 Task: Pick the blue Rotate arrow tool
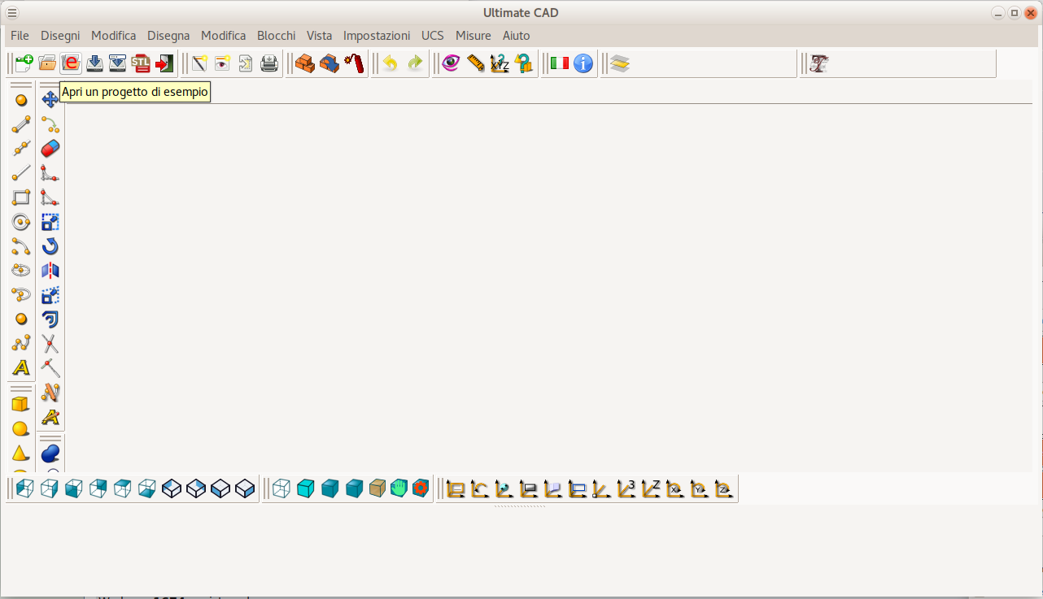pos(50,246)
